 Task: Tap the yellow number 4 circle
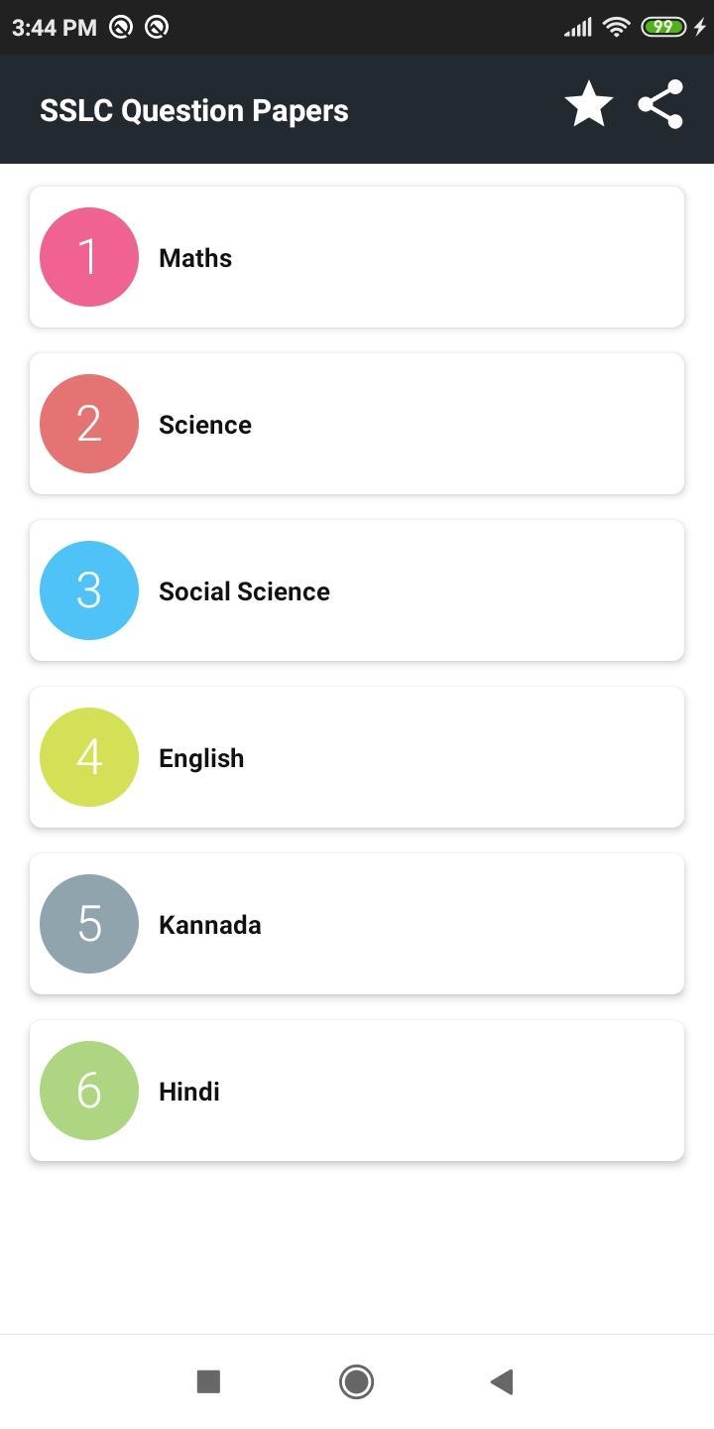coord(89,757)
